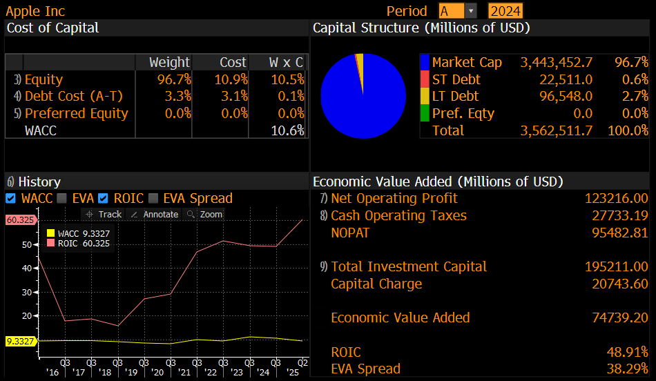Click the capital structure pie chart
The width and height of the screenshot is (656, 381).
(363, 96)
